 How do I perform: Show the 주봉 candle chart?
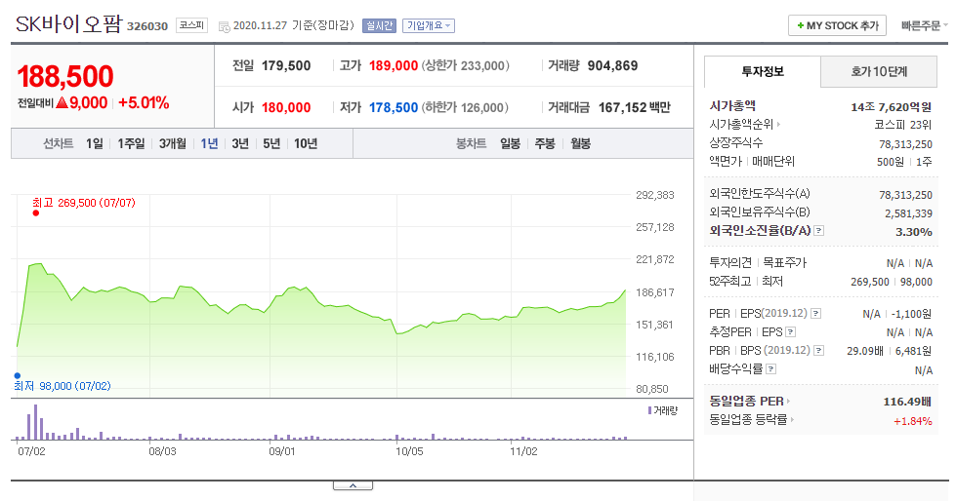tap(545, 143)
